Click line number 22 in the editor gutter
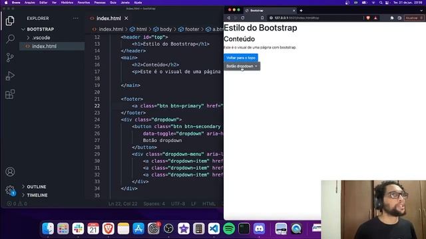This screenshot has width=426, height=239. coord(97,106)
